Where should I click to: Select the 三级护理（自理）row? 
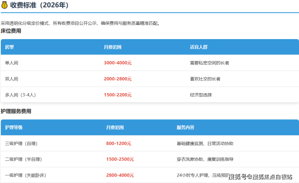[21, 143]
